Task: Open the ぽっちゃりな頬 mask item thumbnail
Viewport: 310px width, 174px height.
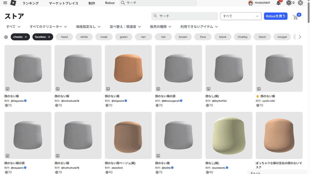Action: click(279, 135)
